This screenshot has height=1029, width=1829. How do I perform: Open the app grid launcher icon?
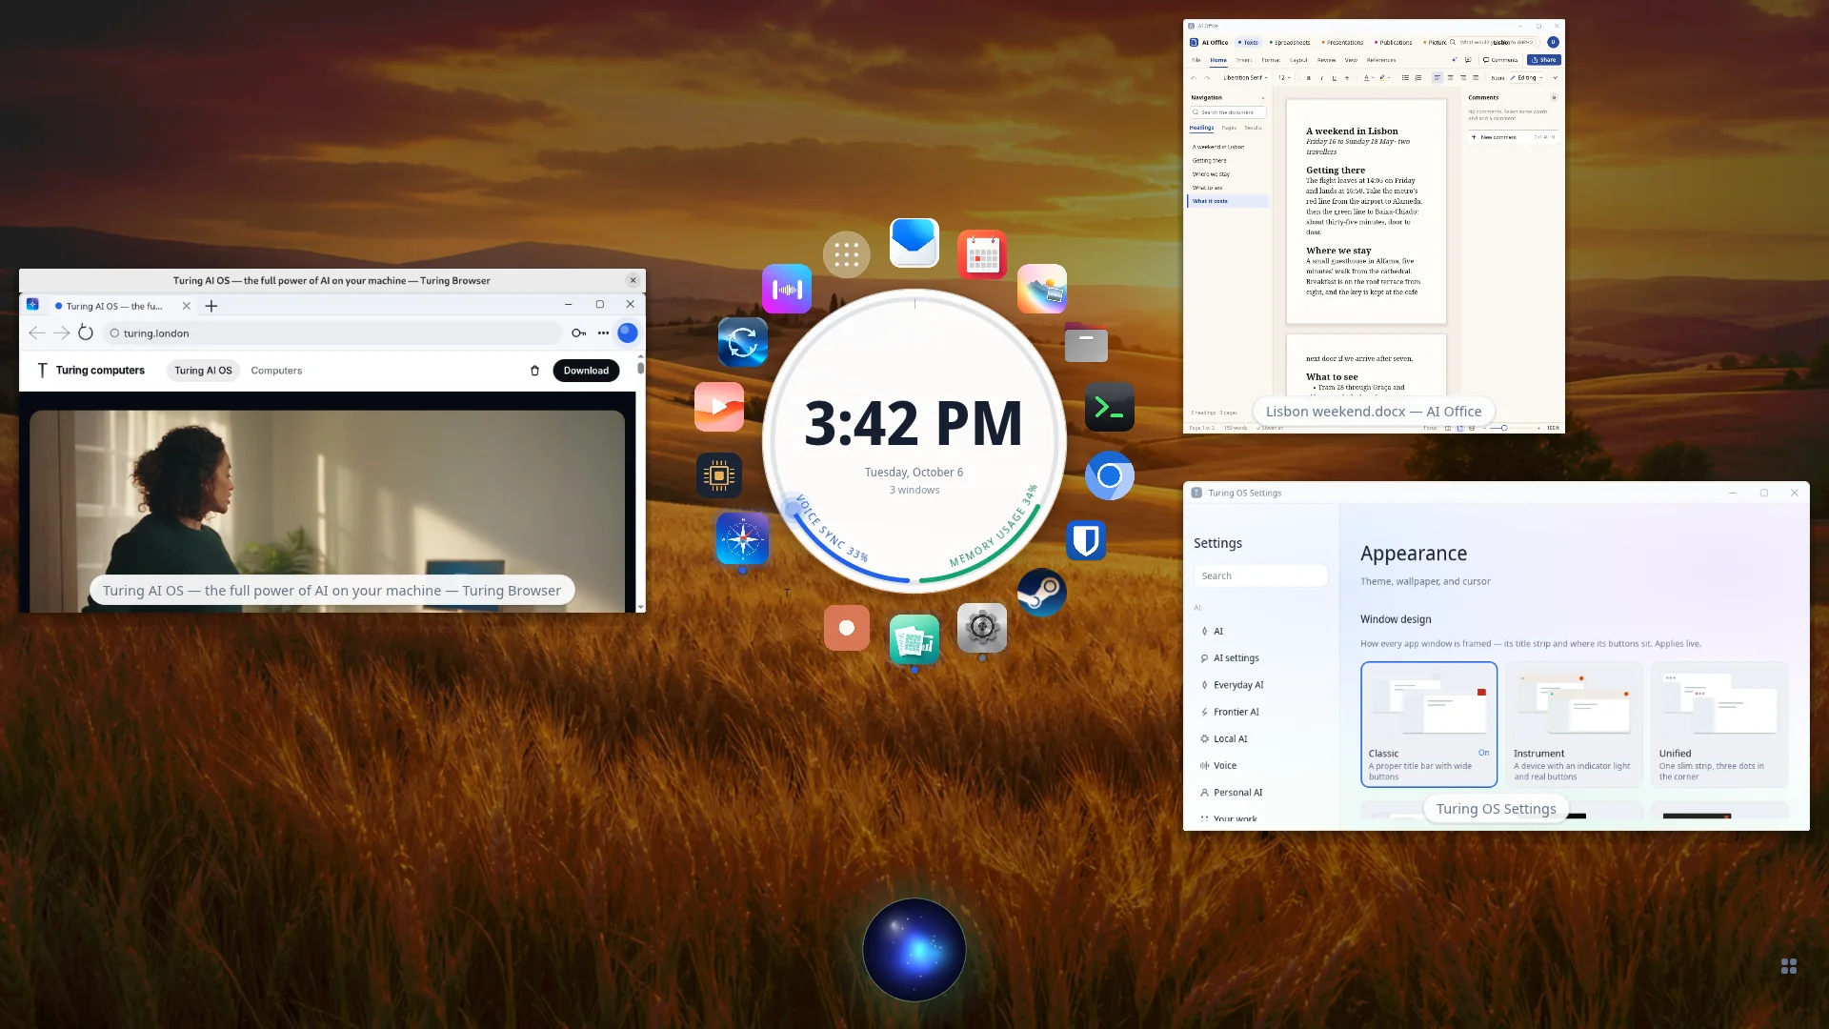tap(847, 254)
